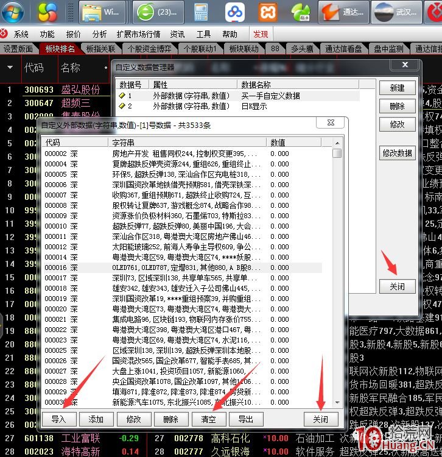Switch to the 通达信看盘 tab
The height and width of the screenshot is (457, 442).
tap(343, 49)
